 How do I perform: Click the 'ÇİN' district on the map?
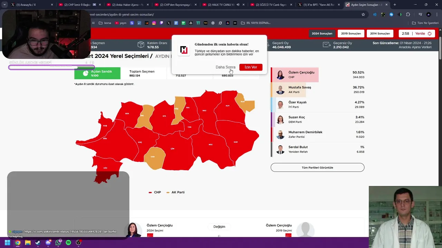[x=173, y=148]
